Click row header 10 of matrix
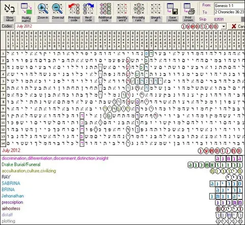 point(3,116)
